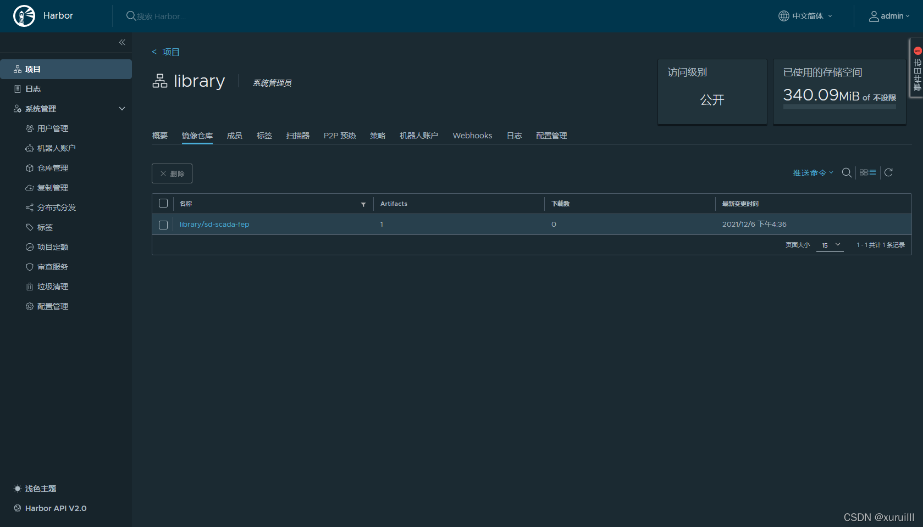The height and width of the screenshot is (527, 923).
Task: Sort by the 名称 column header
Action: [186, 204]
